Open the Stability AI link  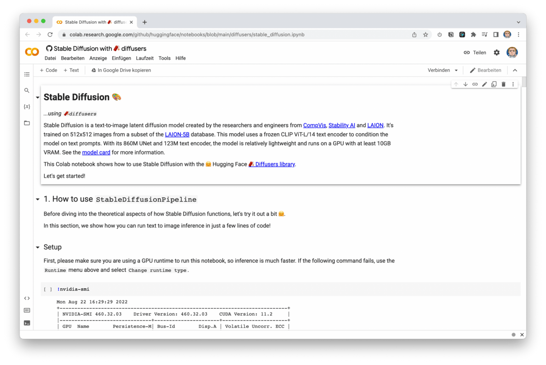342,125
